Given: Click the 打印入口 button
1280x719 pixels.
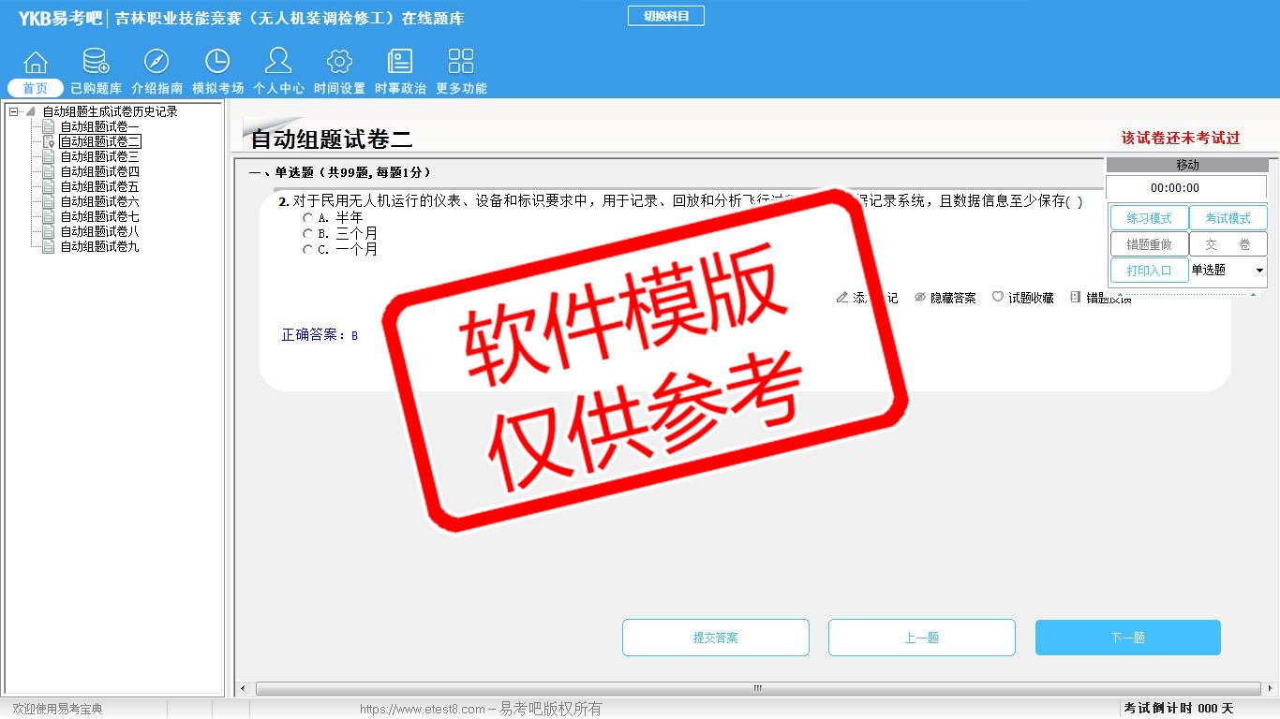Looking at the screenshot, I should click(1150, 271).
